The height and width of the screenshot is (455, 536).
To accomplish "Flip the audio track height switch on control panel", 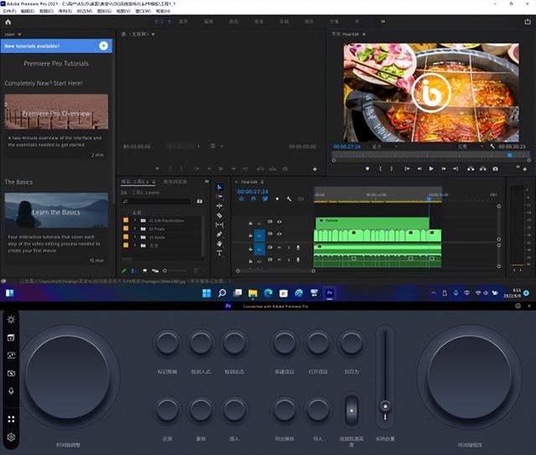I will (x=352, y=411).
